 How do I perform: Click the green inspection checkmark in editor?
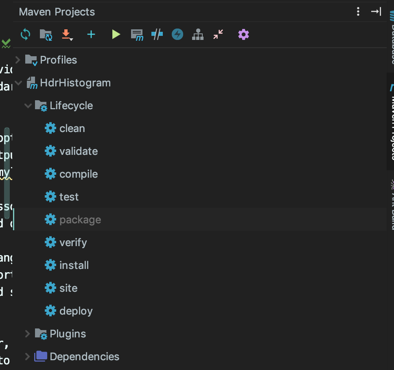(x=6, y=44)
